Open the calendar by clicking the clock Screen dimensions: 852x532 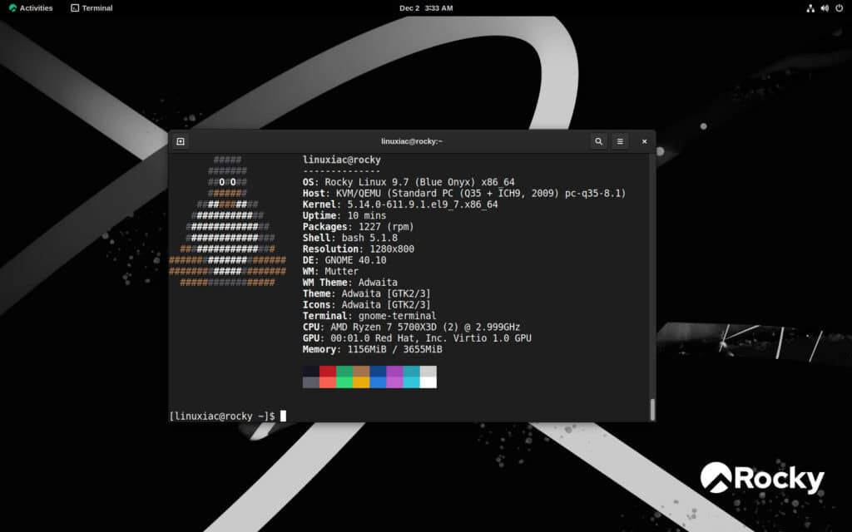click(x=426, y=7)
